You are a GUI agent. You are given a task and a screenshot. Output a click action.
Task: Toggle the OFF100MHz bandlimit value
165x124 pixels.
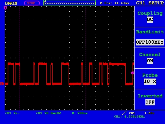150,42
